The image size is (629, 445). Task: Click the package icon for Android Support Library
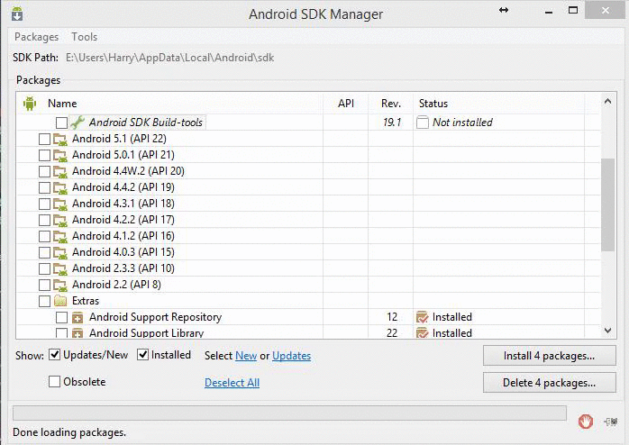pyautogui.click(x=77, y=333)
